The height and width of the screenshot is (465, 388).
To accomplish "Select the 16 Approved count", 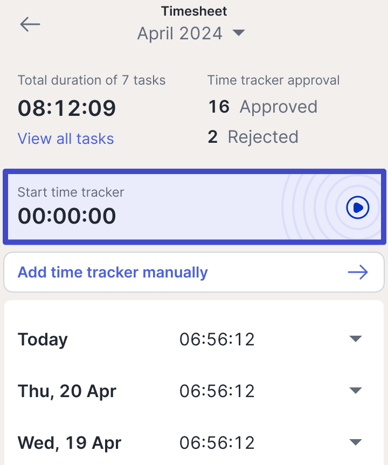I will coord(262,107).
